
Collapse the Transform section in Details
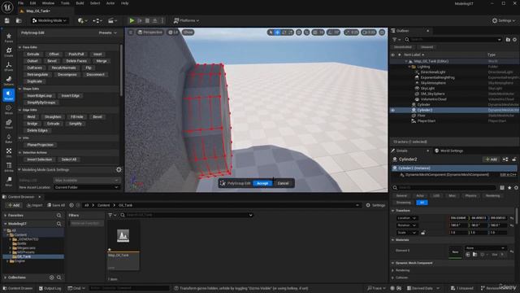coord(393,211)
